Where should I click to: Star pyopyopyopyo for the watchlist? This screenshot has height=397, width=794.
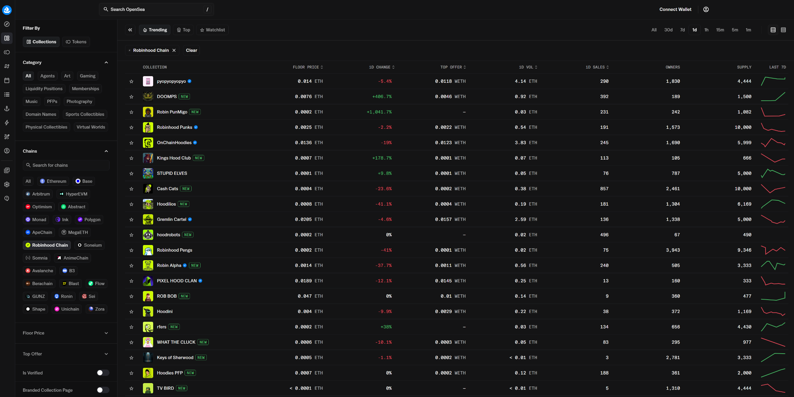click(x=131, y=81)
